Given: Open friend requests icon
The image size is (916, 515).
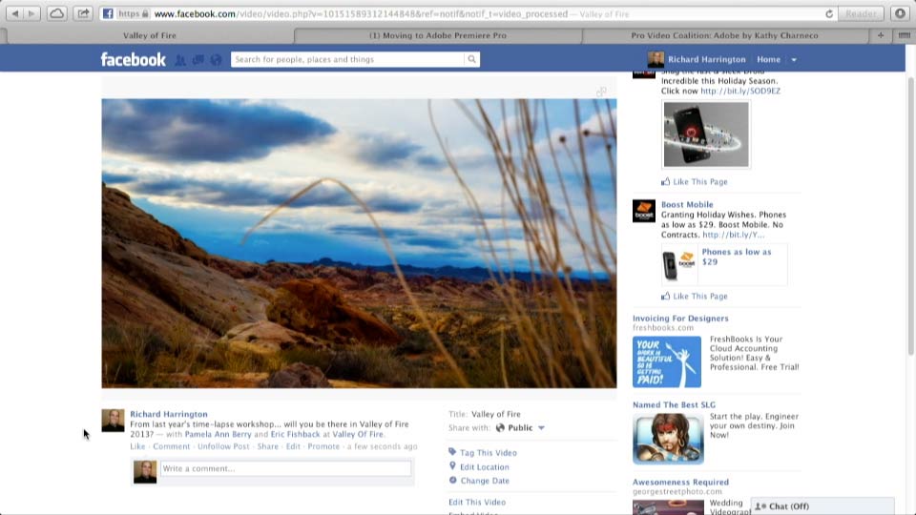Looking at the screenshot, I should [180, 59].
